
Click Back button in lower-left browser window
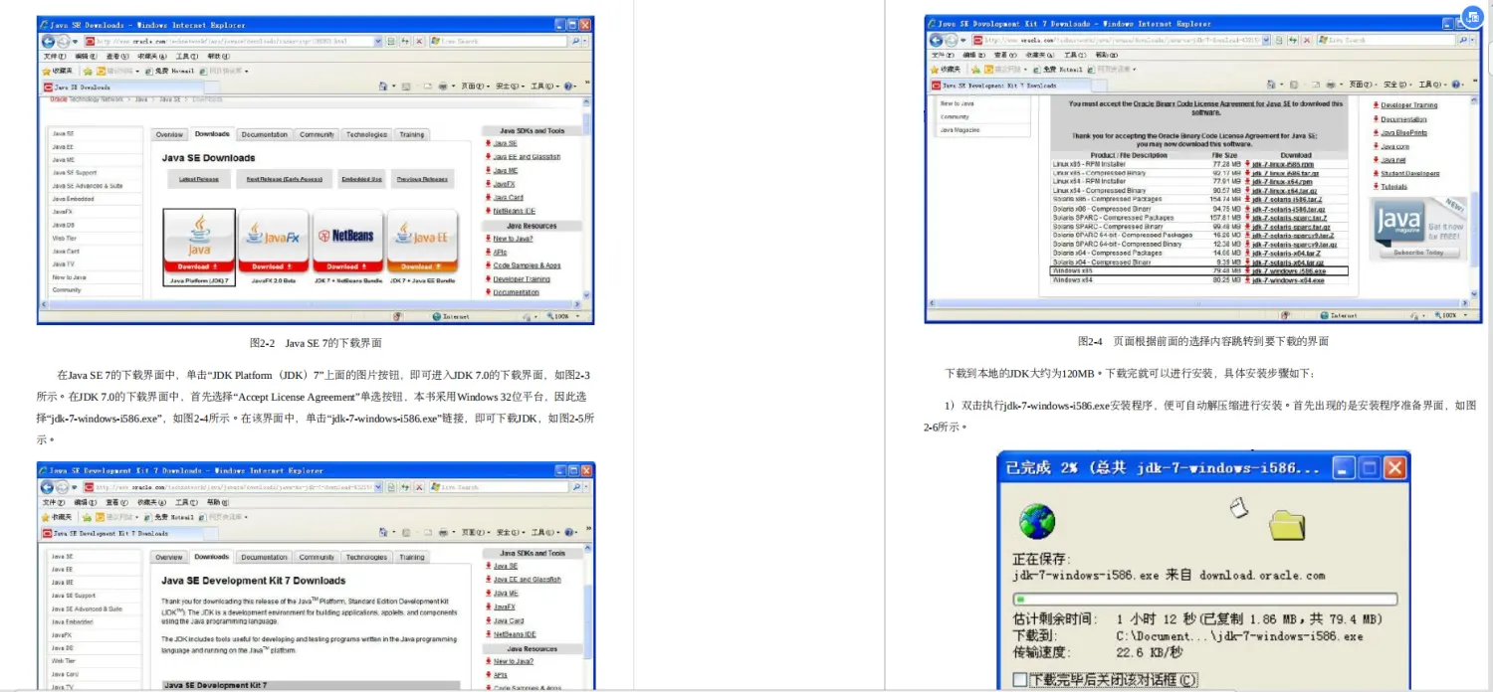tap(48, 487)
